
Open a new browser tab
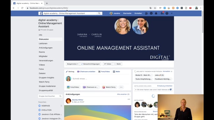click(x=47, y=3)
